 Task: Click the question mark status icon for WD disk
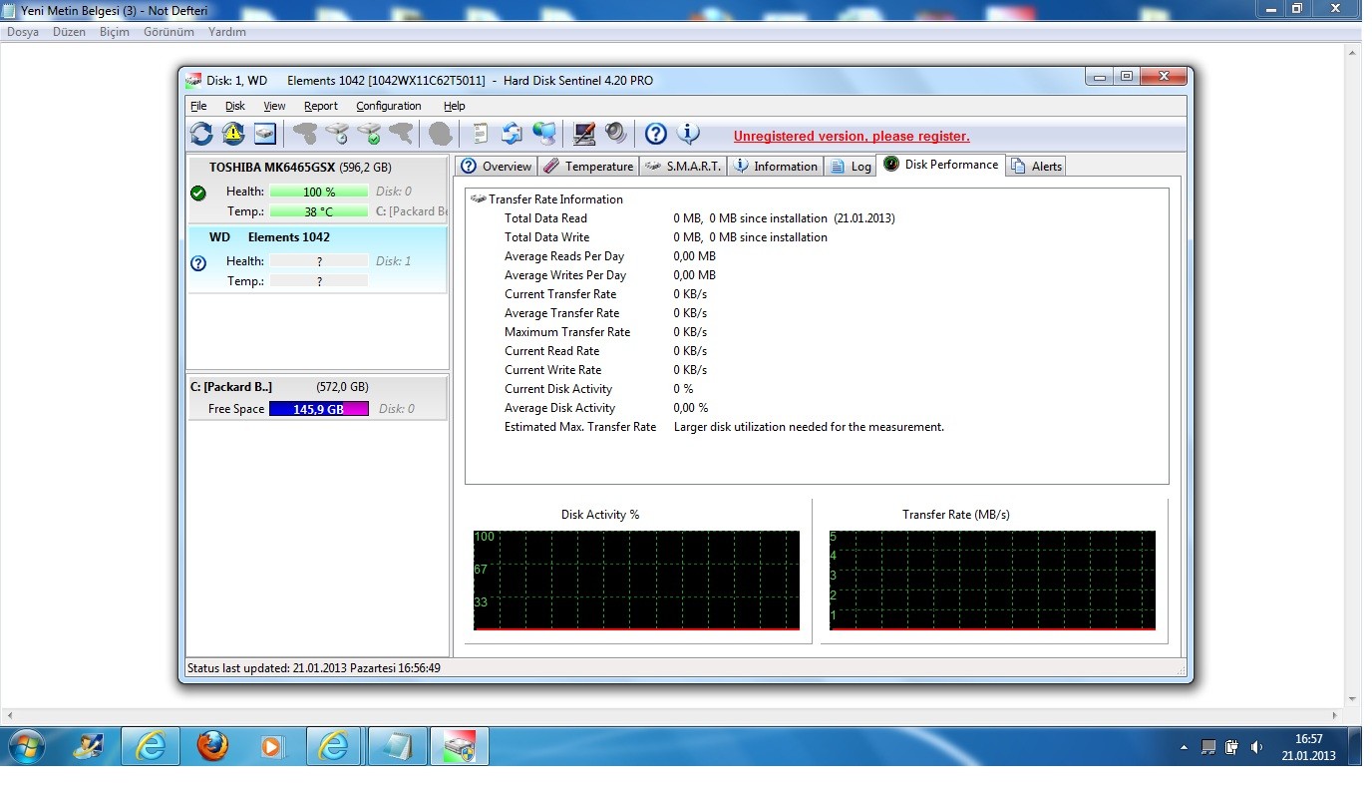[198, 263]
